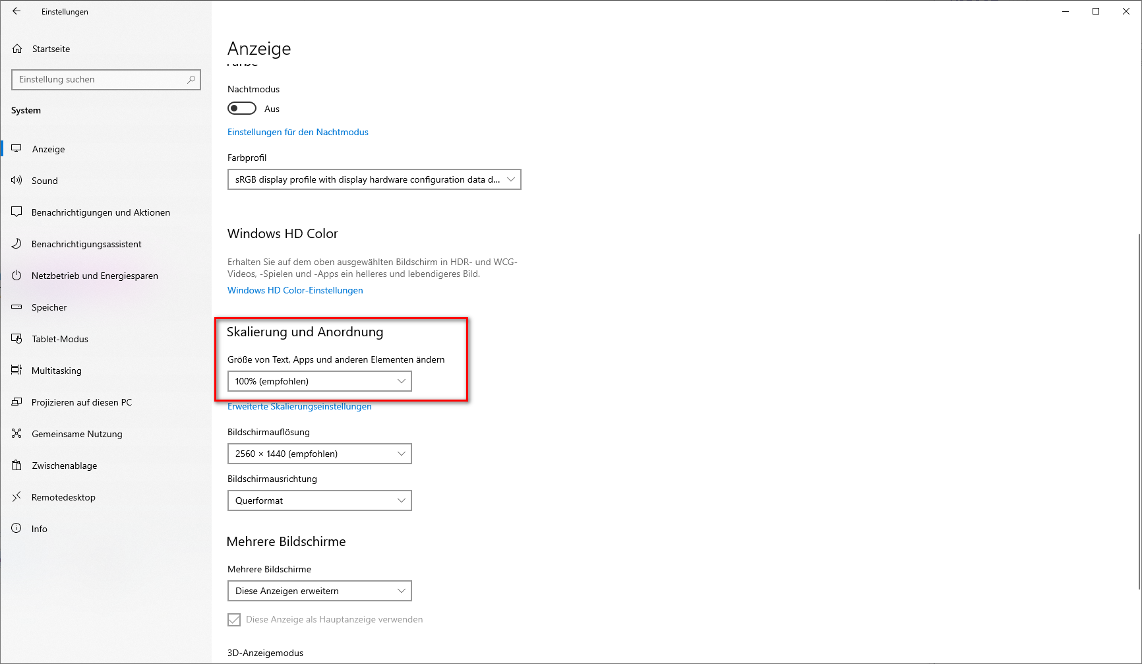1142x664 pixels.
Task: Toggle the Nachtmodus switch
Action: [x=242, y=108]
